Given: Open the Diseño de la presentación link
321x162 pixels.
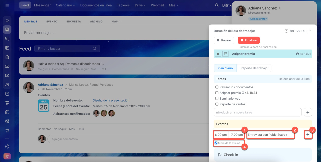Looking at the screenshot, I should [111, 101].
